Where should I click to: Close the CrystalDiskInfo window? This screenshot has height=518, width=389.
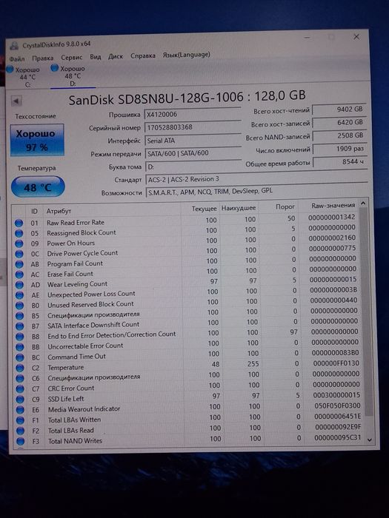click(356, 37)
